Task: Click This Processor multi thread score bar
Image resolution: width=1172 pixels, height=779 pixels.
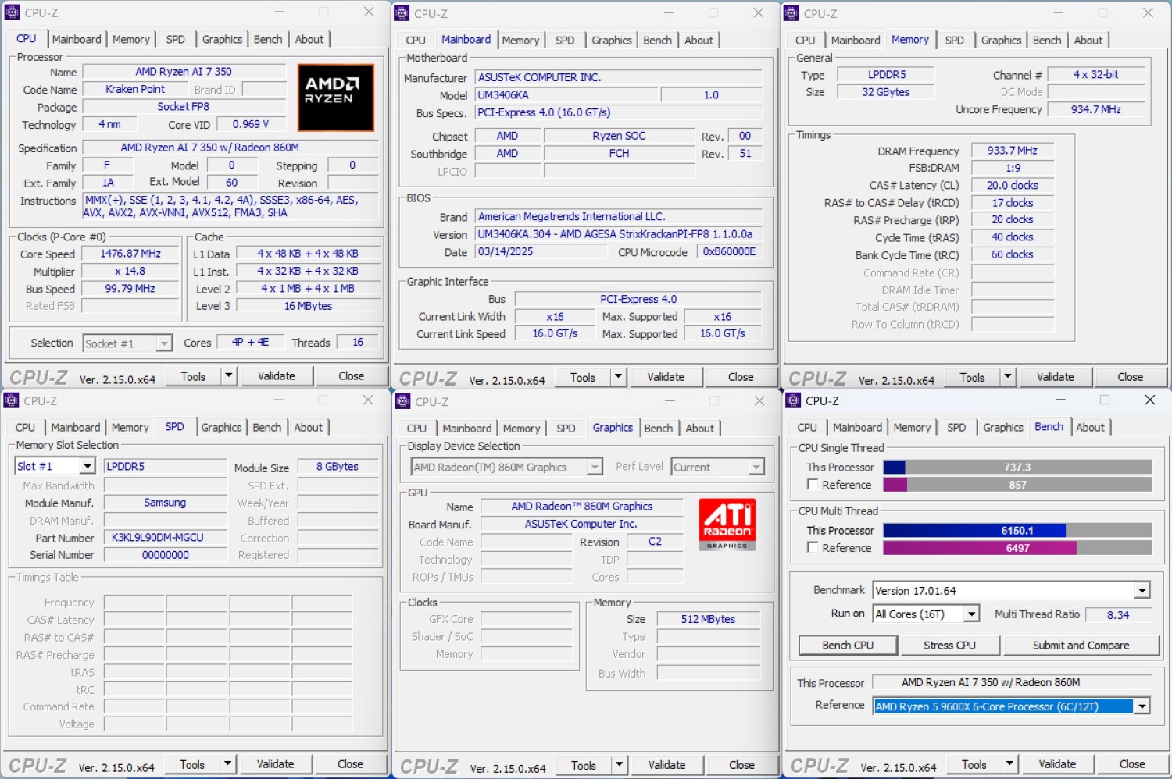Action: pyautogui.click(x=1017, y=531)
